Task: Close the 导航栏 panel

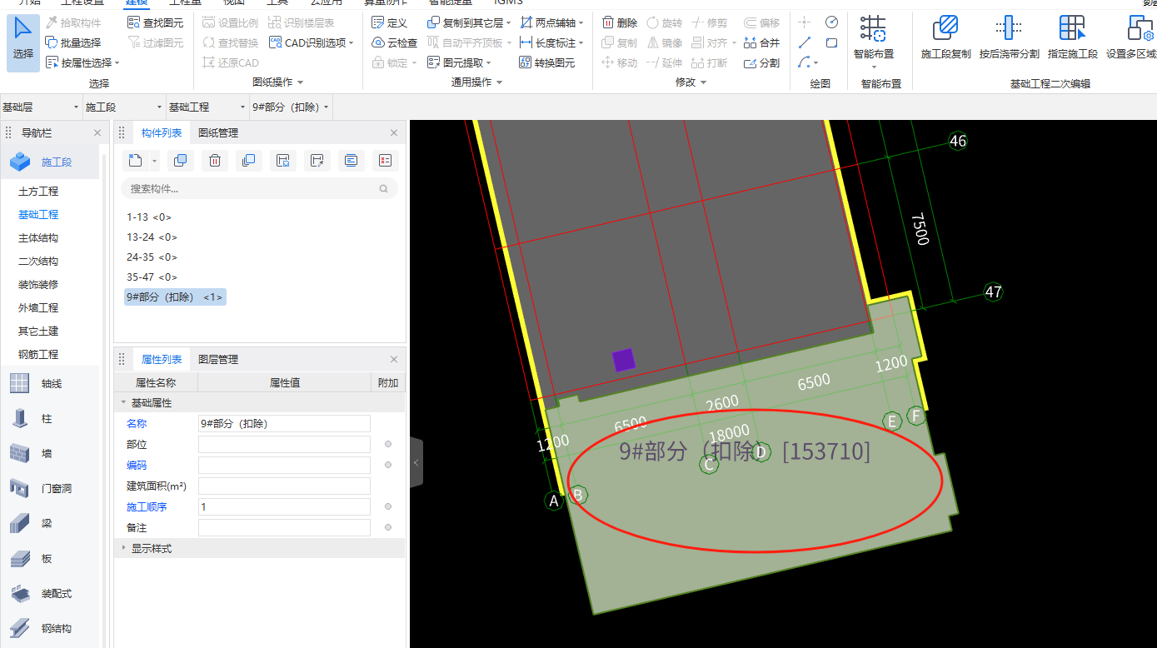Action: pos(97,133)
